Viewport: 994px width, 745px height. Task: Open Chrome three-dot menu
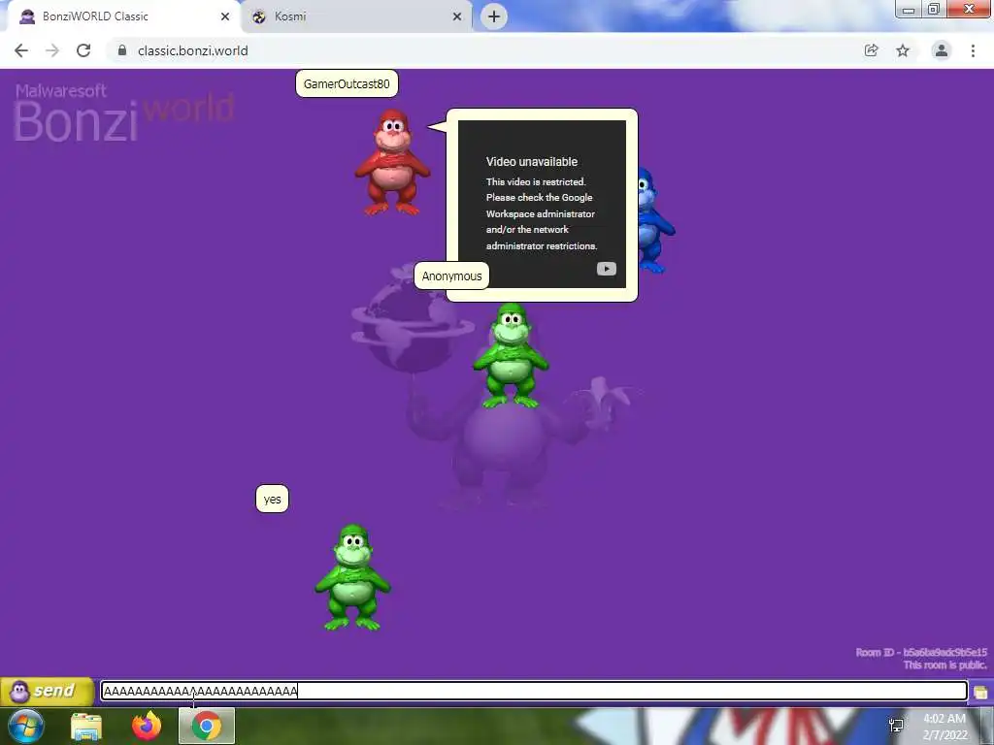coord(973,50)
